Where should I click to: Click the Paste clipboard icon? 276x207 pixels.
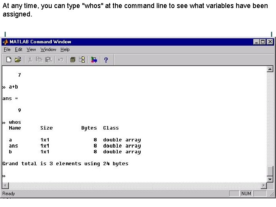(48, 60)
